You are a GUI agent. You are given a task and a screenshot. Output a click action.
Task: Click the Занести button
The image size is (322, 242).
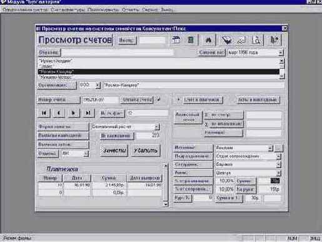coord(114,151)
